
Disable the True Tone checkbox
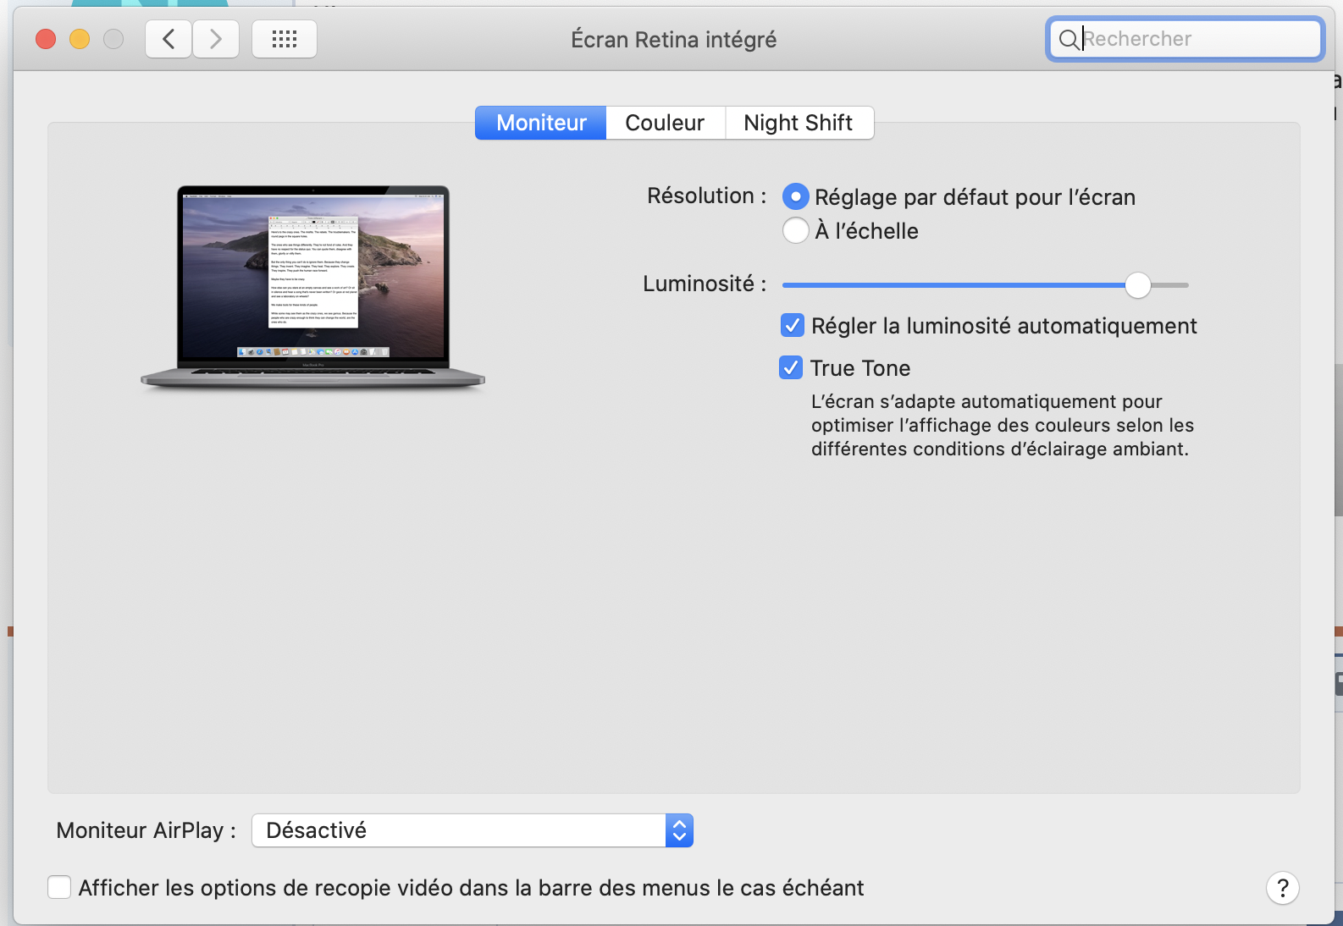pyautogui.click(x=790, y=367)
